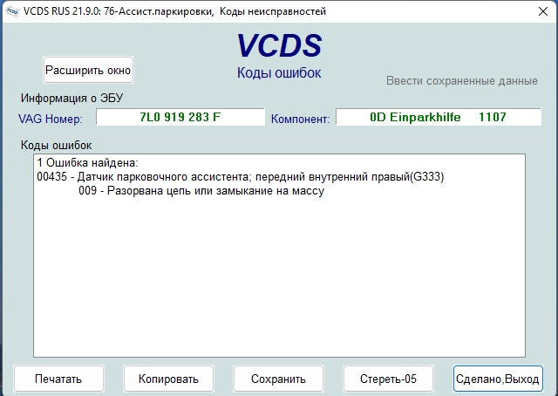Click the Компонент: label

point(300,119)
